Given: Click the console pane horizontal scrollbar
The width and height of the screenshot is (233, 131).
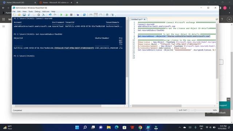Looking at the screenshot, I should coord(58,106).
